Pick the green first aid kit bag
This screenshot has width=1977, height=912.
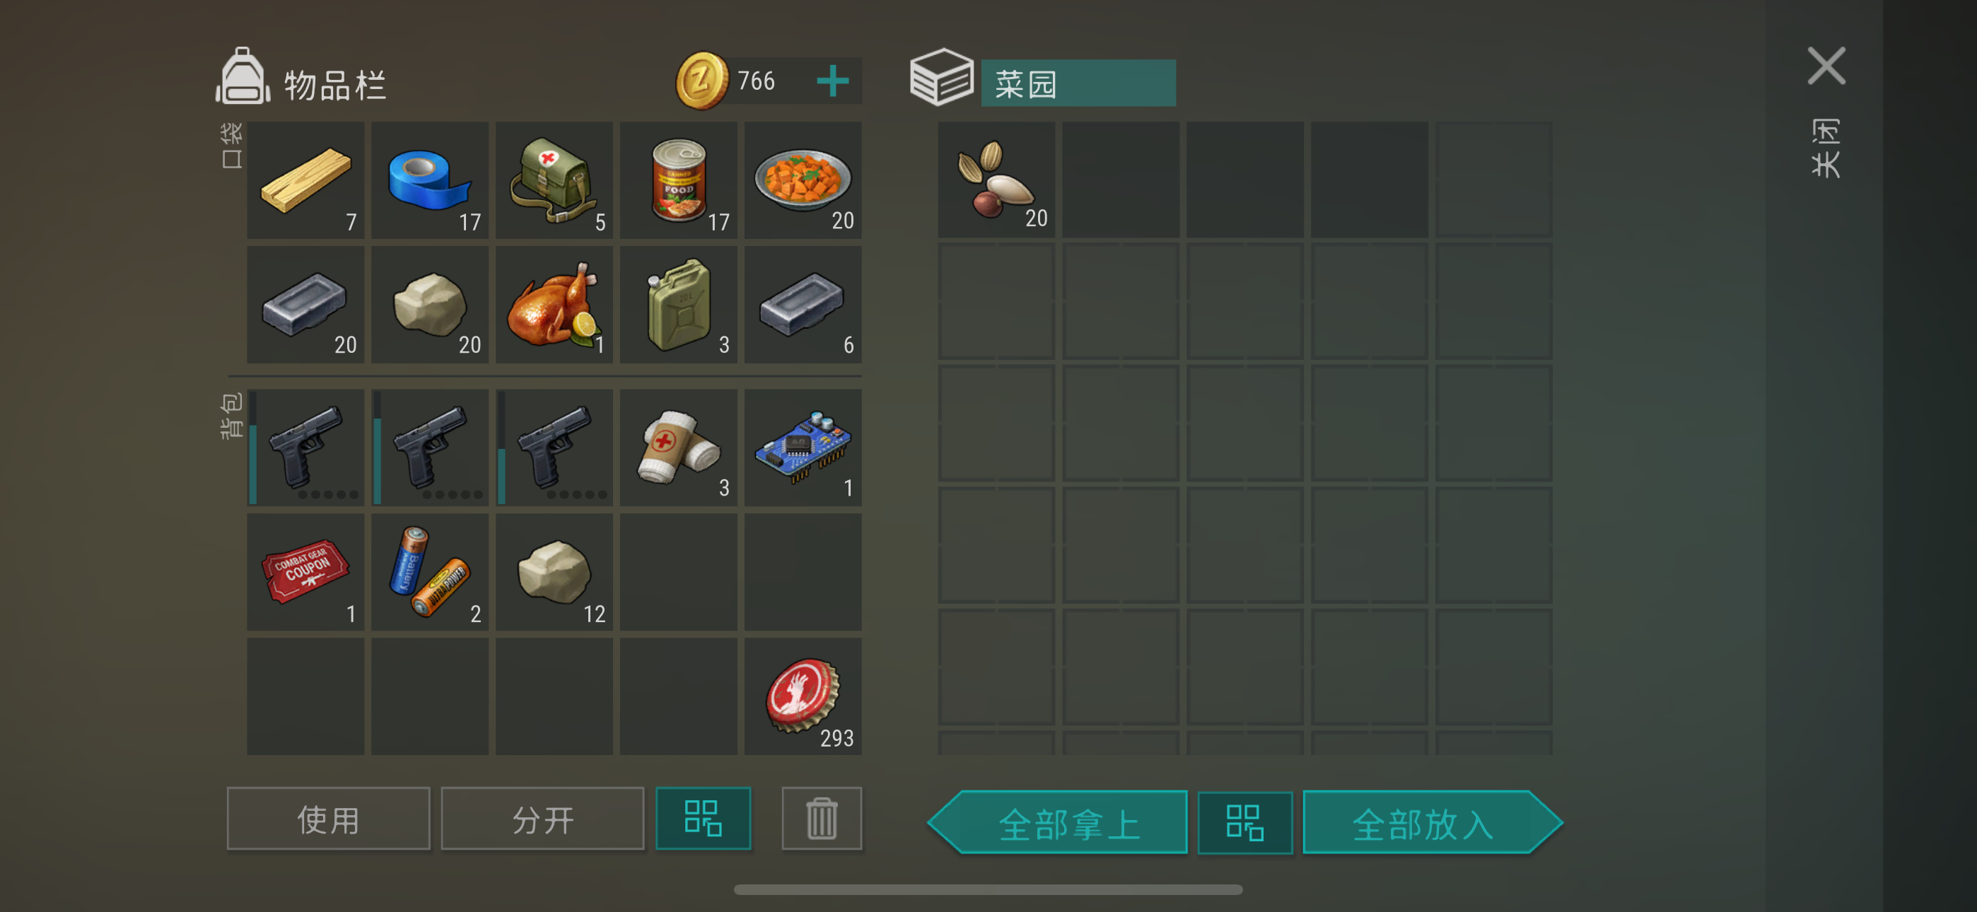(x=554, y=180)
